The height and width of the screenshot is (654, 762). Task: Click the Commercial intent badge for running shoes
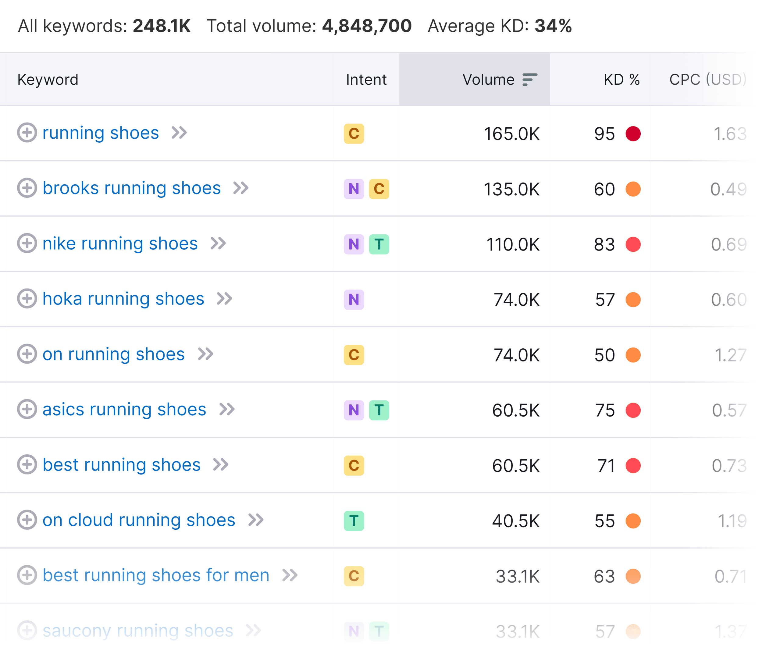(x=354, y=134)
